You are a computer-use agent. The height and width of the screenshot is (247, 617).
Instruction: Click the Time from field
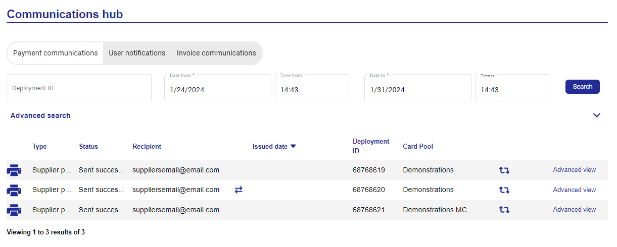pyautogui.click(x=312, y=88)
